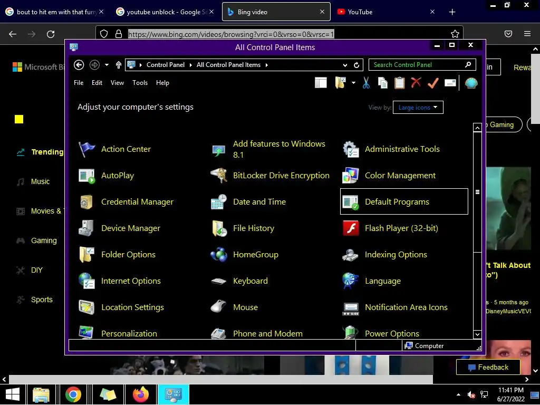Open the AutoPlay icon
The image size is (540, 405).
click(x=86, y=176)
